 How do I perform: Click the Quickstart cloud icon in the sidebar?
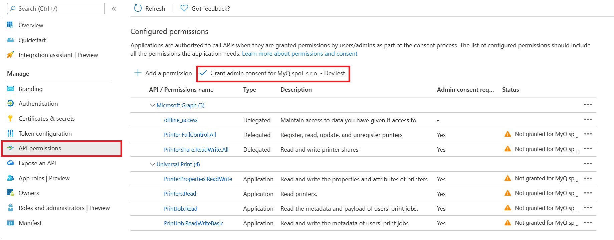[x=11, y=40]
